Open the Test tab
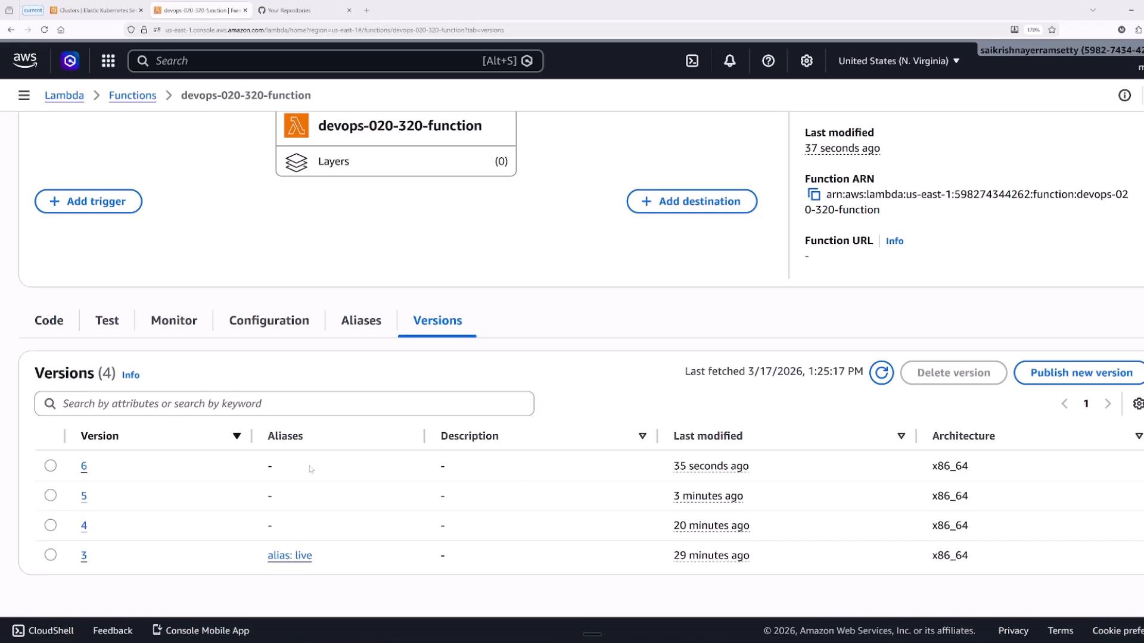The height and width of the screenshot is (643, 1144). (x=107, y=320)
